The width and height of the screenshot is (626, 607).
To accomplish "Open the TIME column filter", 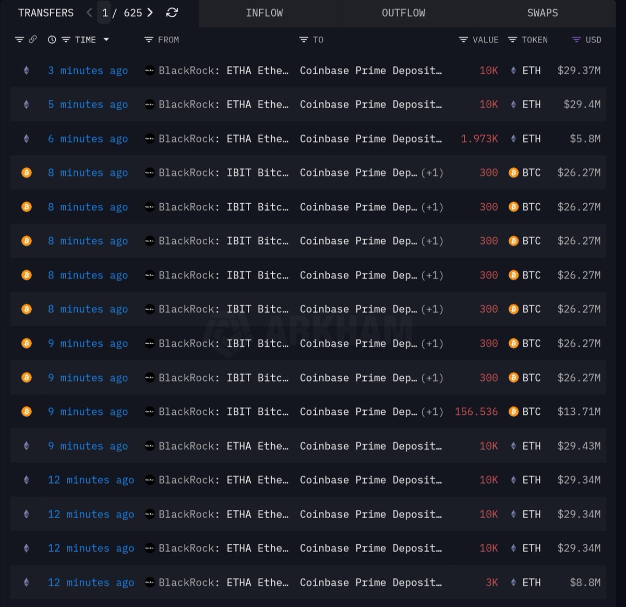I will (x=66, y=40).
